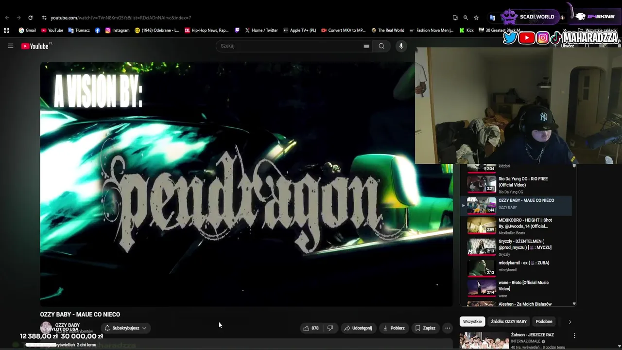Open the YouTube hamburger guide menu
Viewport: 622px width, 350px height.
coord(10,46)
